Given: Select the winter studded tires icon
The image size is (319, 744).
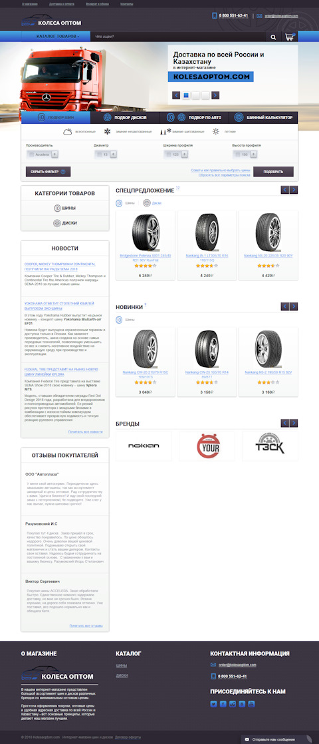Looking at the screenshot, I should point(163,131).
